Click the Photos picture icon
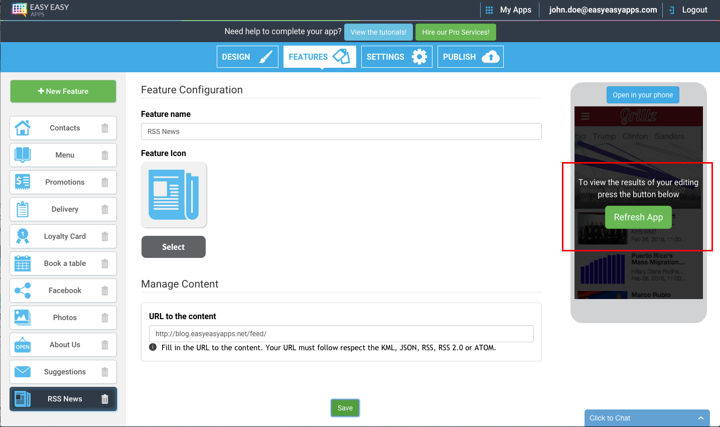This screenshot has height=427, width=720. [22, 318]
